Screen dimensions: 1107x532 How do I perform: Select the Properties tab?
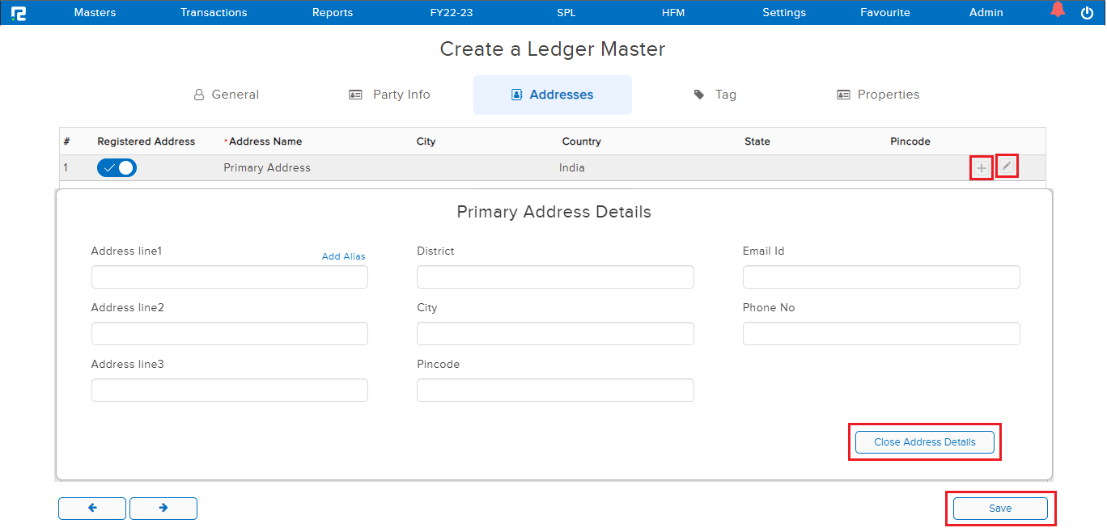click(x=878, y=95)
